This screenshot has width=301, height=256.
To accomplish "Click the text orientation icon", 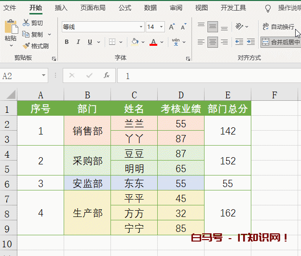I will click(x=239, y=27).
